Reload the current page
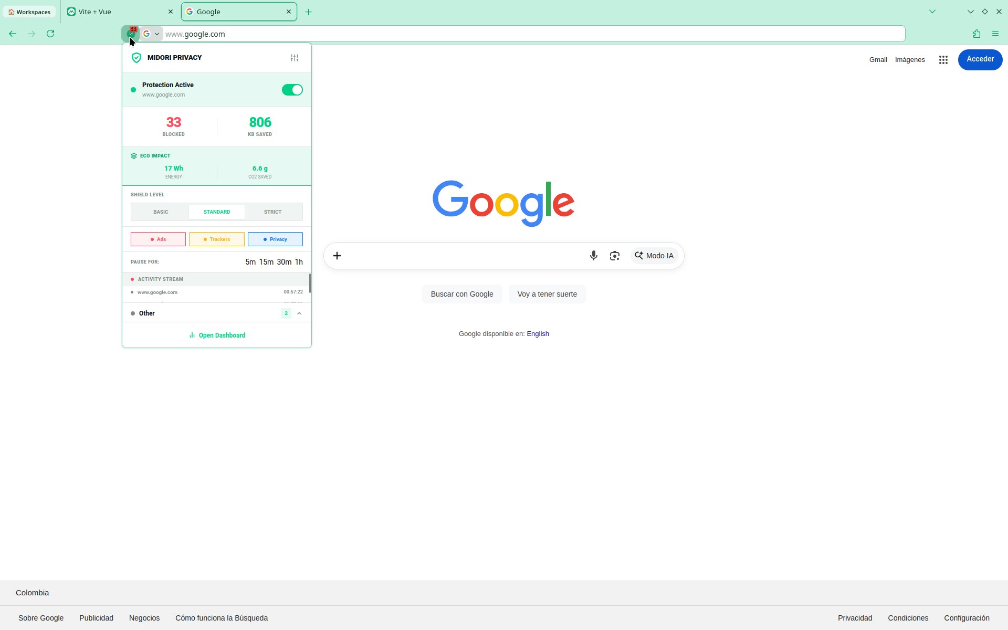 coord(50,34)
